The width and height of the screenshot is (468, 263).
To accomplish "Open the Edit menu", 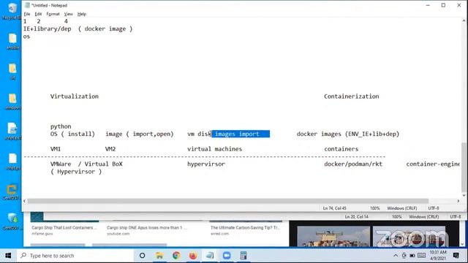I will [x=38, y=14].
